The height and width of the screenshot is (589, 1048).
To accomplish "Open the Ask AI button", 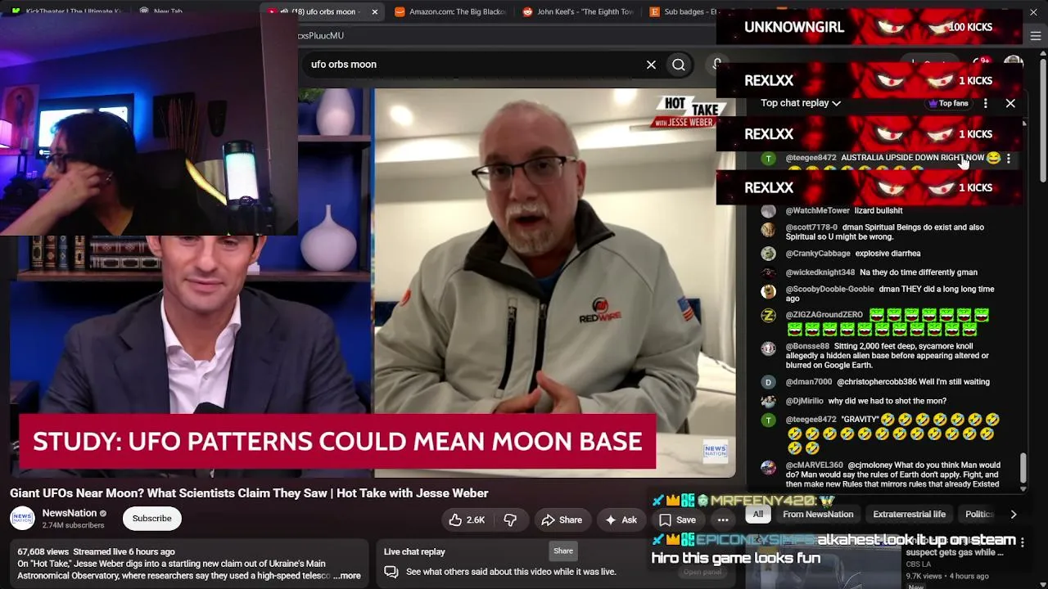I will [621, 519].
